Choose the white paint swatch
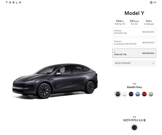The width and height of the screenshot is (162, 135). point(124,94)
